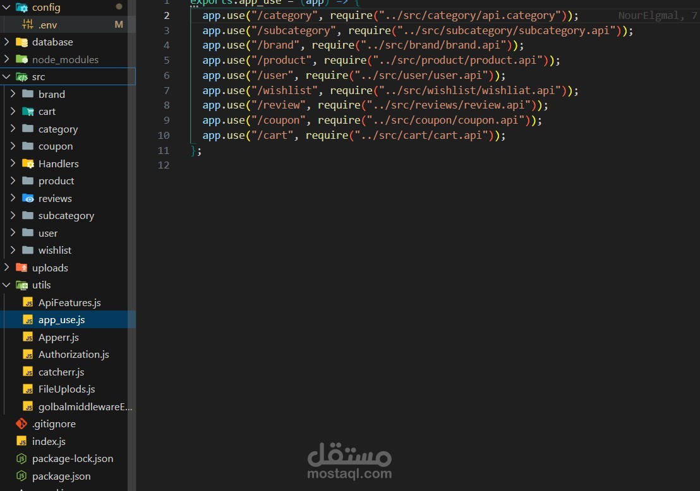The image size is (700, 491).
Task: Open the golbalmiddlewareE... file
Action: coord(85,406)
